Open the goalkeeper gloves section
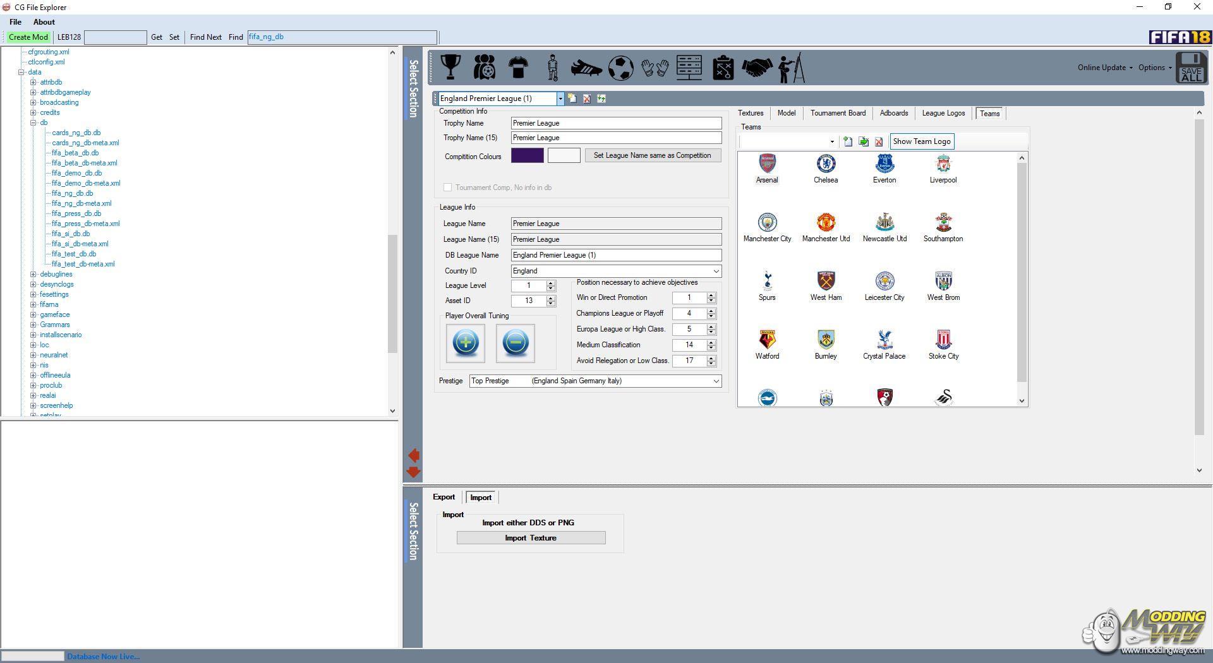Viewport: 1213px width, 663px height. (x=655, y=68)
